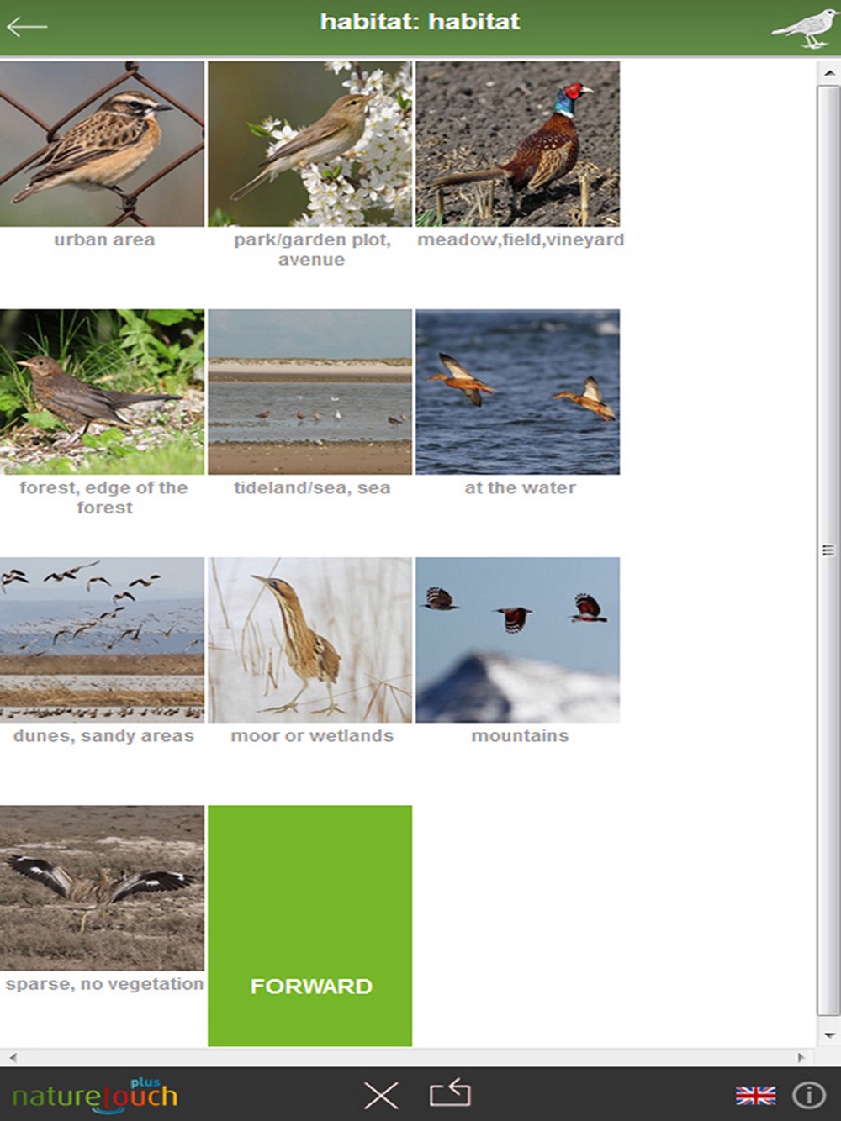The width and height of the screenshot is (841, 1121).
Task: Click the horizontal scrollbar right arrow
Action: 801,1057
